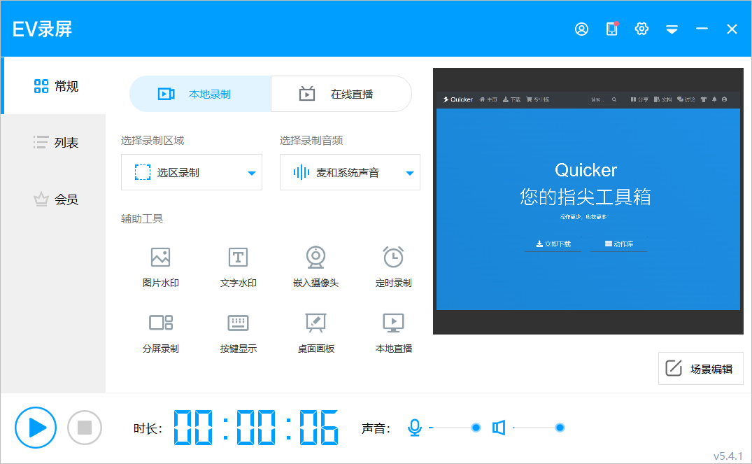Click the audio waveform icon

301,172
